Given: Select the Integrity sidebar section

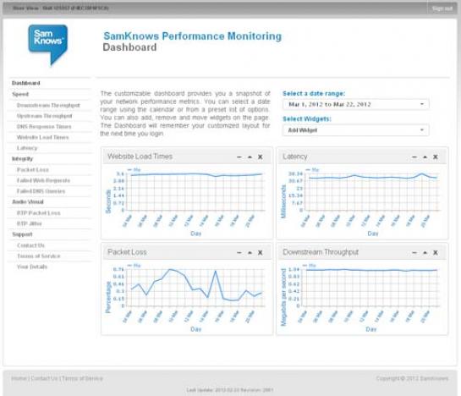Looking at the screenshot, I should [22, 159].
